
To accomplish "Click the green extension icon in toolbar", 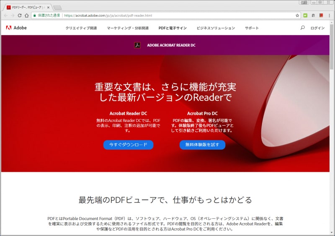I will click(x=305, y=16).
